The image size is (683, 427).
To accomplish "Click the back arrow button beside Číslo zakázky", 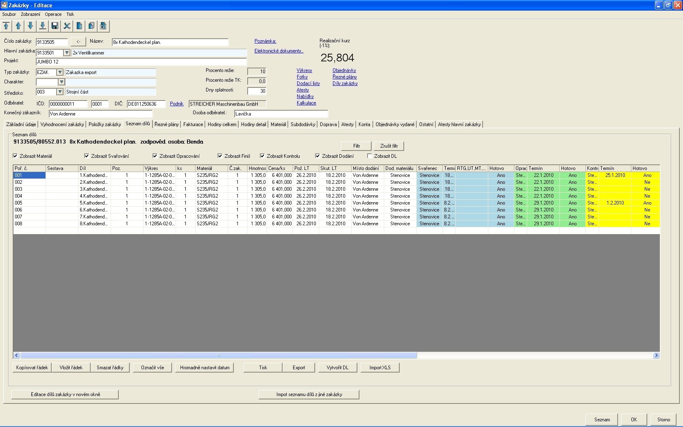I will click(x=78, y=41).
